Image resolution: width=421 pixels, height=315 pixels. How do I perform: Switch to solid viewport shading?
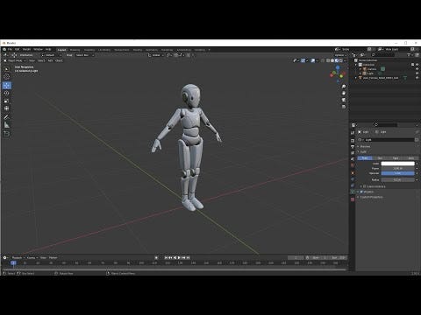(332, 60)
